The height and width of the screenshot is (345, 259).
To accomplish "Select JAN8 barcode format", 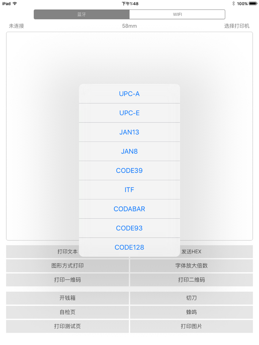I will pyautogui.click(x=129, y=151).
